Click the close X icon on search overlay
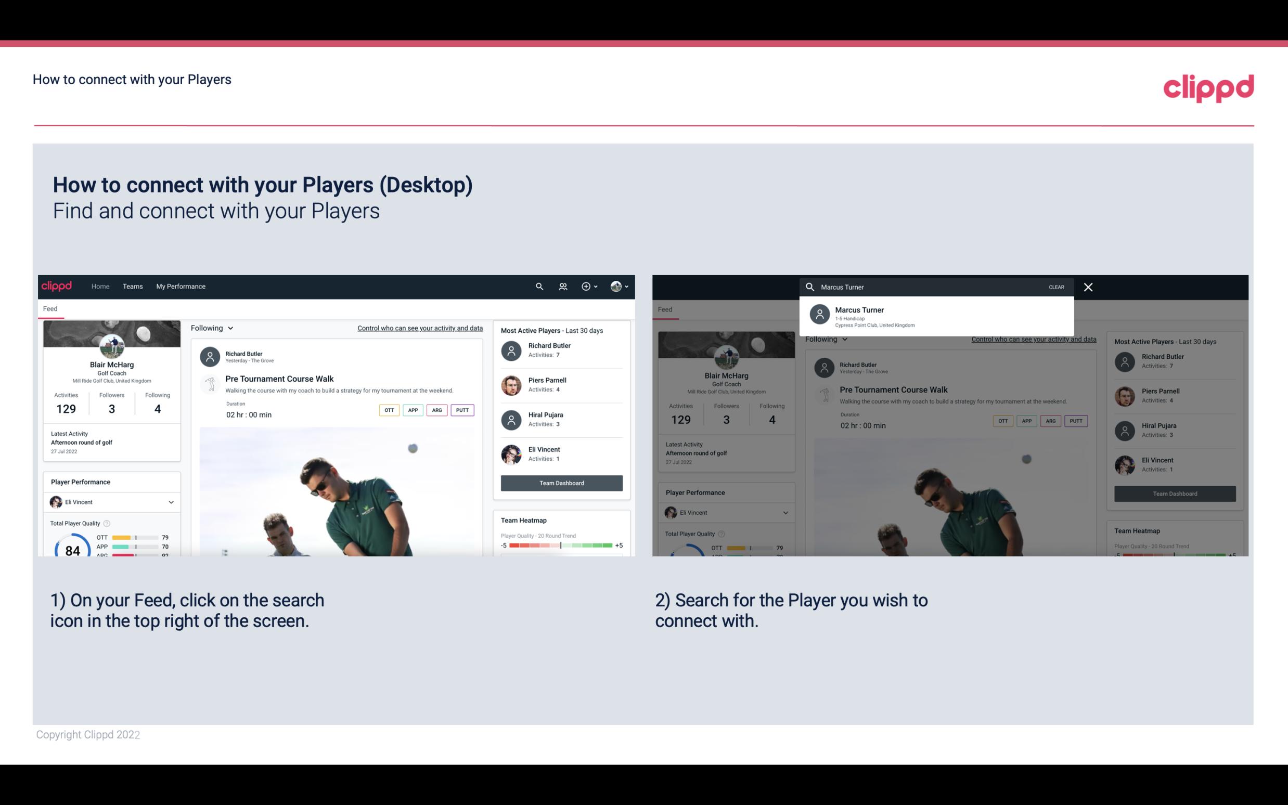 1088,287
